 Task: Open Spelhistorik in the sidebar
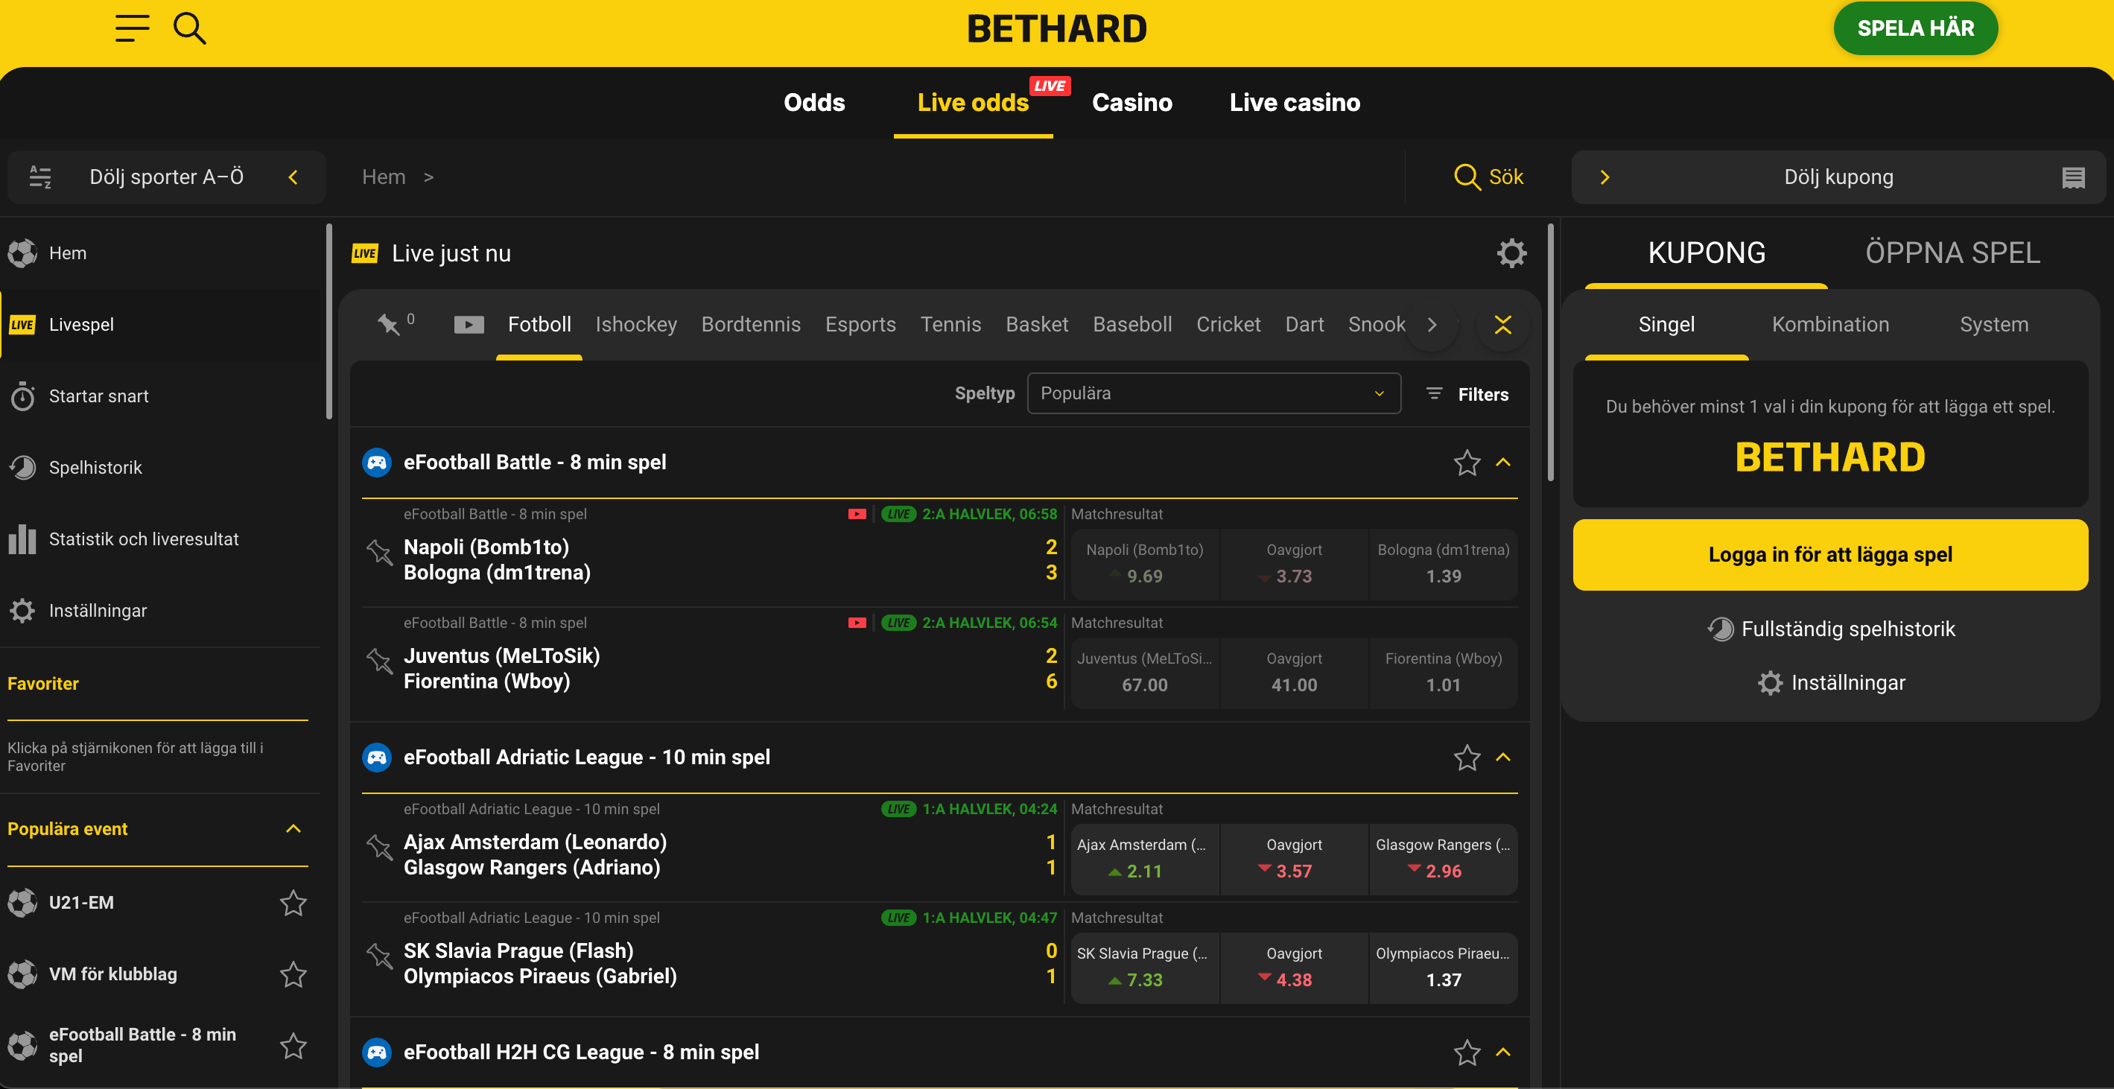click(x=161, y=467)
